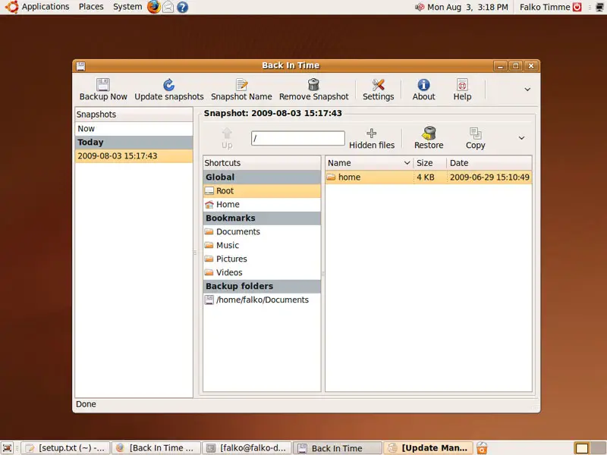Open the Falko Timme user menu

(545, 7)
